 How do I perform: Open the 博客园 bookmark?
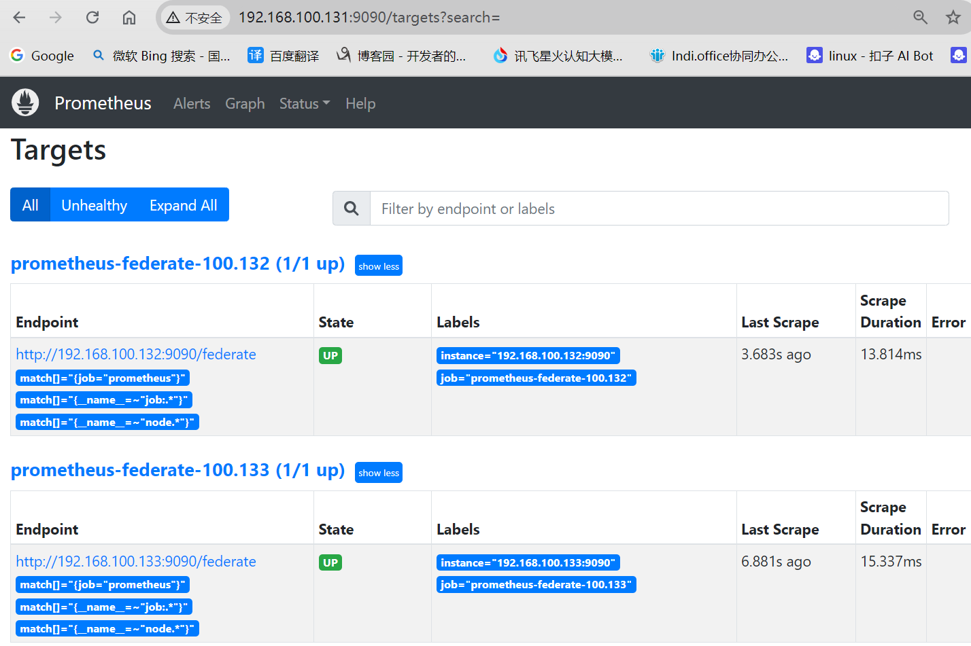[x=401, y=56]
